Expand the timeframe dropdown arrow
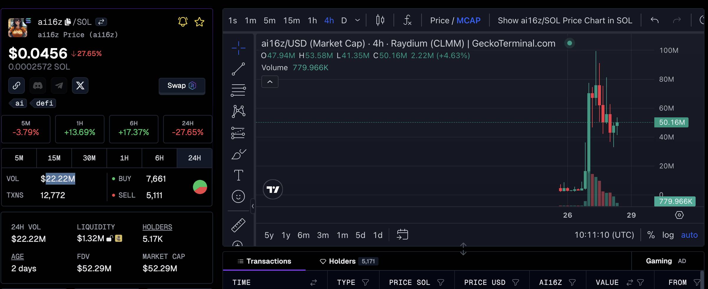 pos(358,20)
